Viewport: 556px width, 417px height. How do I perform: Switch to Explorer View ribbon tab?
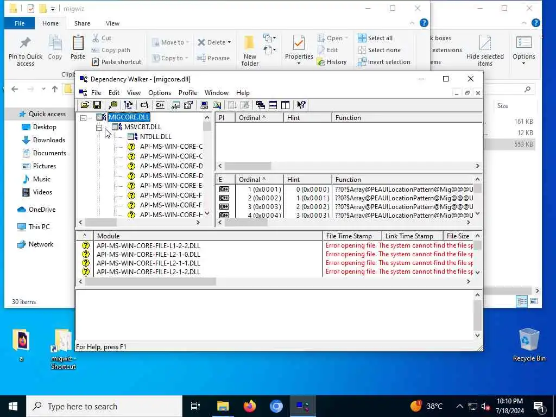click(112, 23)
